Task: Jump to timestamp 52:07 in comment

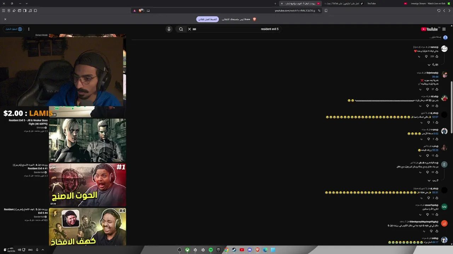Action: click(435, 117)
